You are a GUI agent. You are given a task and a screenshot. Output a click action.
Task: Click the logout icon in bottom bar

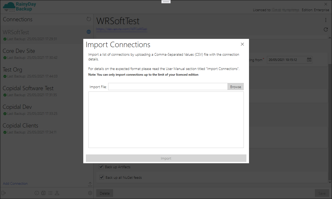pyautogui.click(x=4, y=193)
